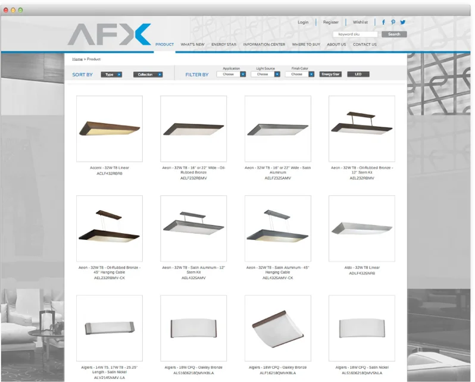Focus the keyword sku search field
The image size is (475, 382).
tap(355, 35)
